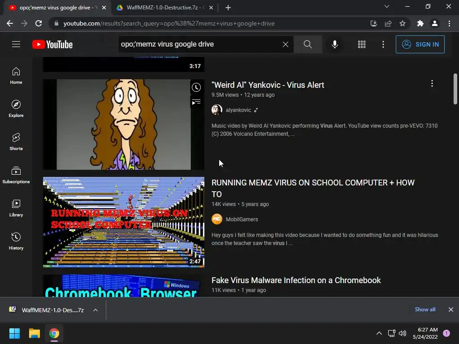
Task: Reload the YouTube page
Action: point(39,23)
